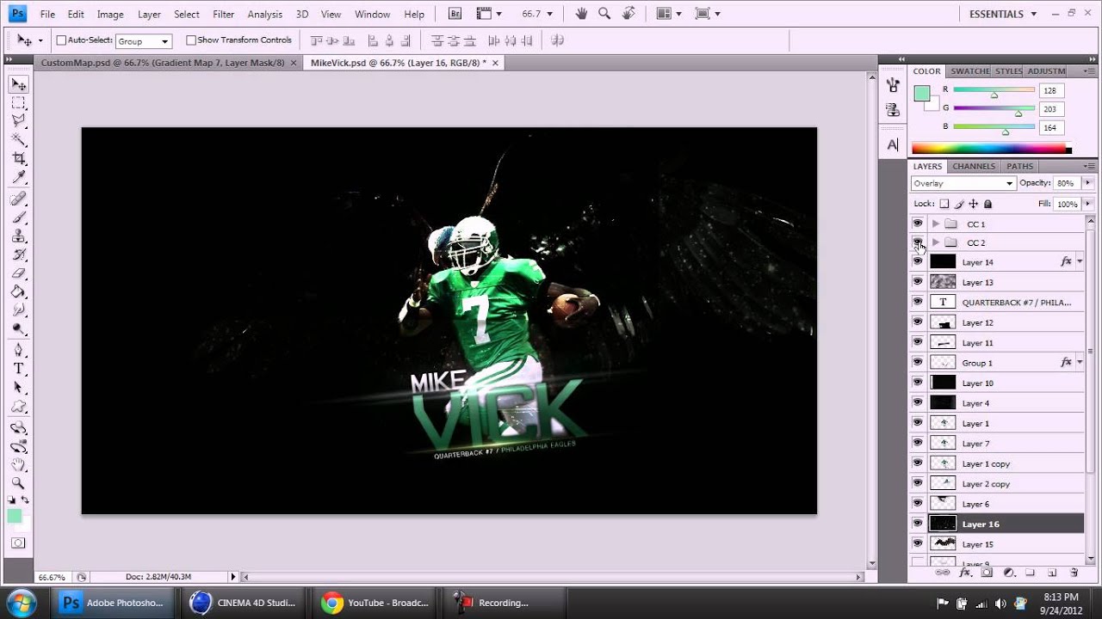The image size is (1102, 619).
Task: Open YouTube Chrome window from taskbar
Action: [376, 603]
